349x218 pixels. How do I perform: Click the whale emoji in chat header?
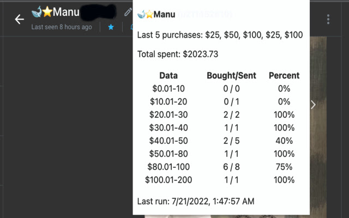tap(37, 12)
